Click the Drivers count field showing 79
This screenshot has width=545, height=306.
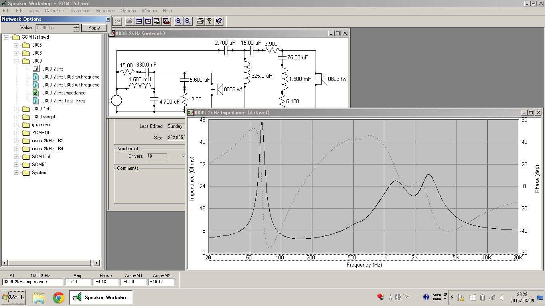point(157,157)
